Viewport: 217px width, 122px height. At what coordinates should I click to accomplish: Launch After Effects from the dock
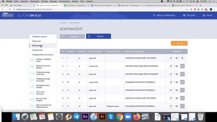click(x=85, y=117)
